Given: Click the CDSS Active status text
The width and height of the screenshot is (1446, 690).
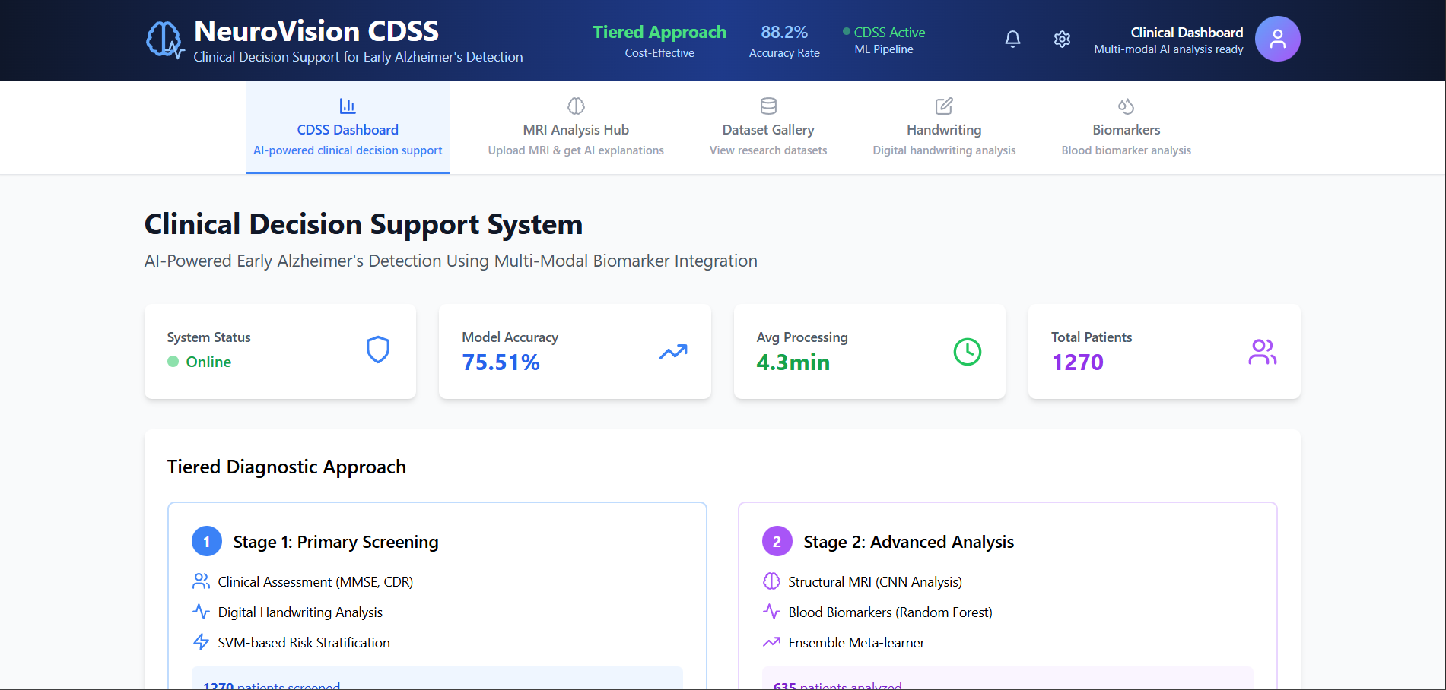Looking at the screenshot, I should tap(889, 32).
